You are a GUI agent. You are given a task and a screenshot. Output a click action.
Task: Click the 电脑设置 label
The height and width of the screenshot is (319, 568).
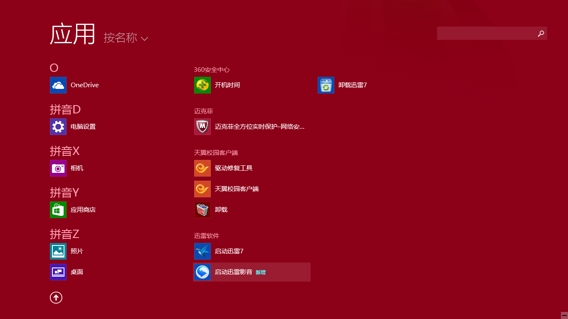coord(83,127)
